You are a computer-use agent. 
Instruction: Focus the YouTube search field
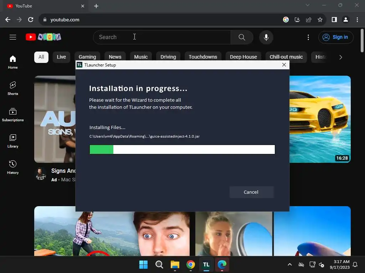pyautogui.click(x=163, y=37)
